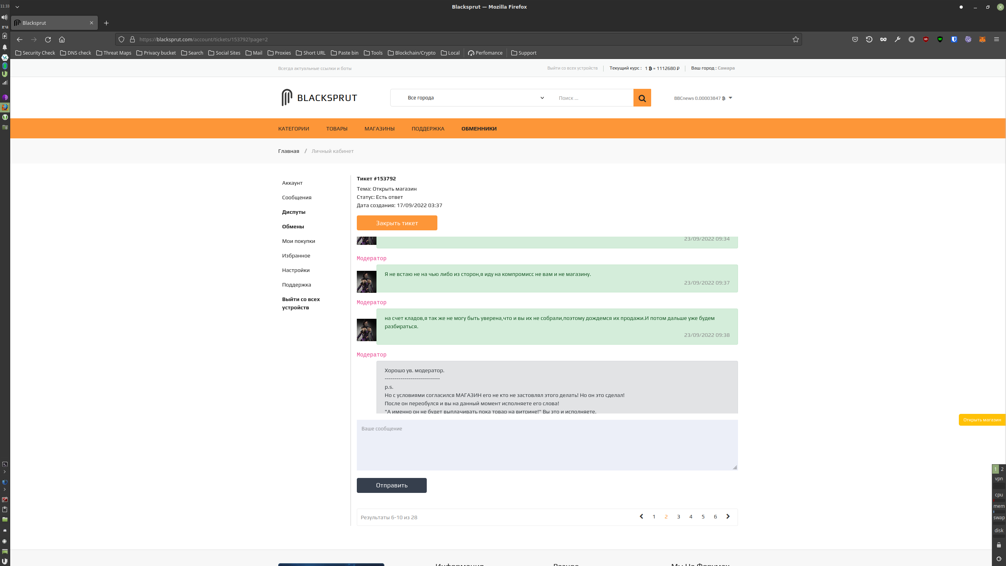Open the Blockchain/Crypto bookmarks folder
Screen dimensions: 1006x566
411,53
